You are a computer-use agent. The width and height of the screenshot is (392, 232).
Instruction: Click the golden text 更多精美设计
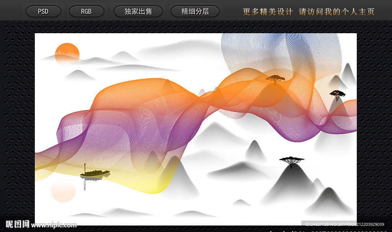(268, 12)
